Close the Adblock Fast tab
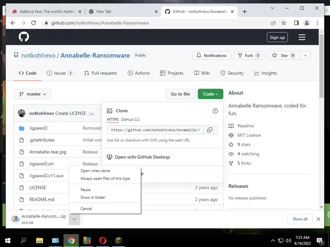This screenshot has width=330, height=247. tap(80, 12)
